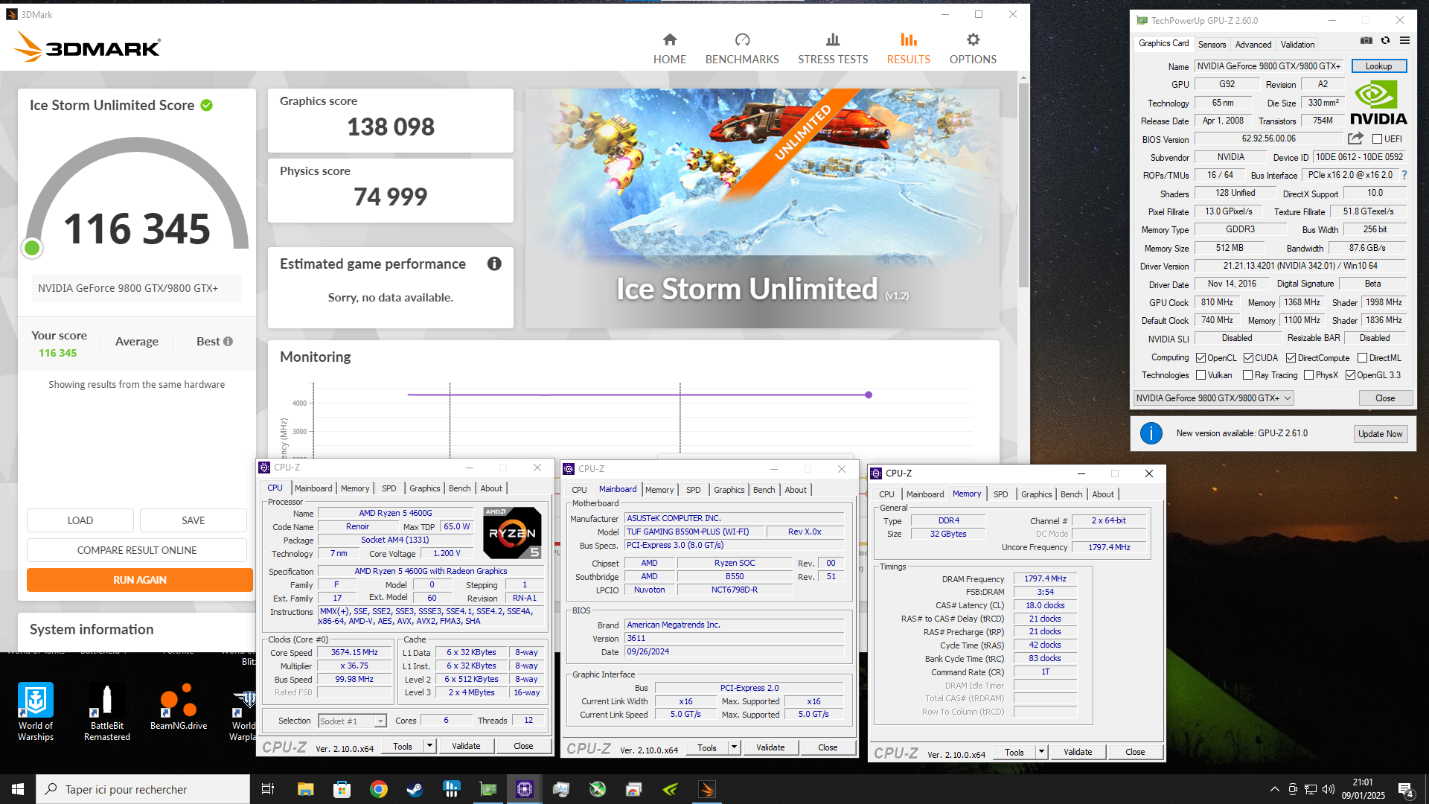Click the Windows search box

[x=143, y=789]
